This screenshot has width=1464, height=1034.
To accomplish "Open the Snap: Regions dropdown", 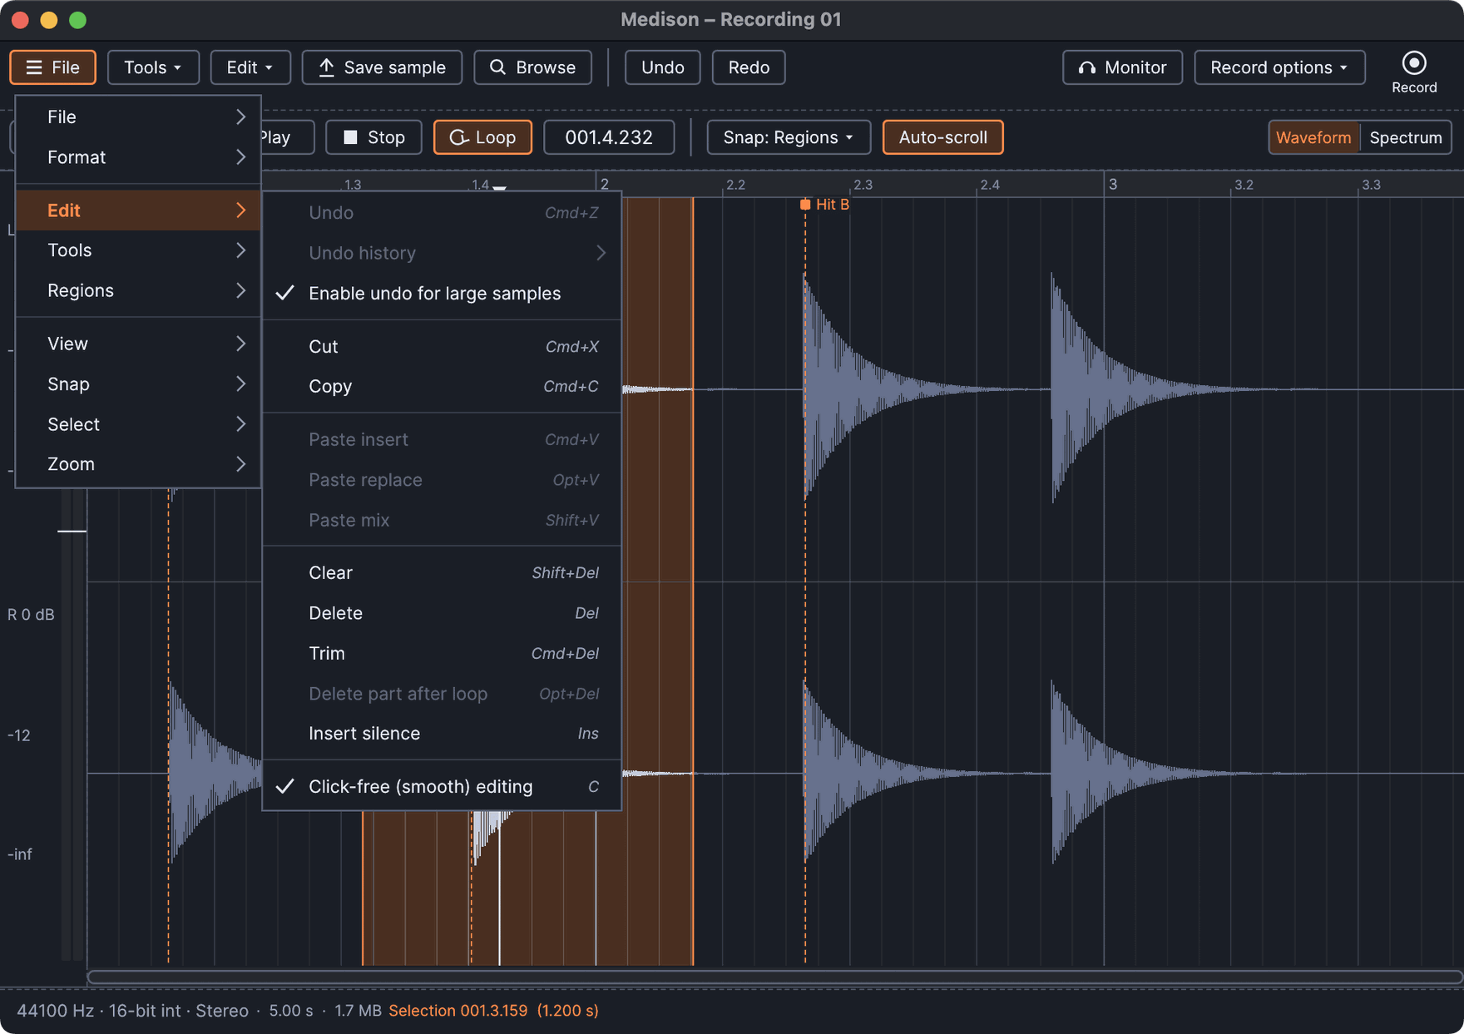I will (789, 137).
